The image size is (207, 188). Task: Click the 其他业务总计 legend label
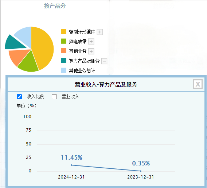82,71
